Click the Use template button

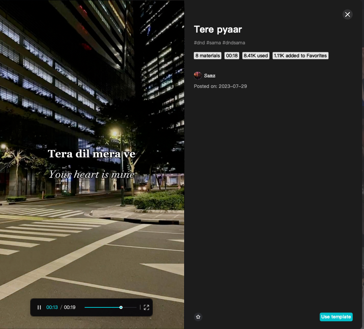(x=336, y=317)
